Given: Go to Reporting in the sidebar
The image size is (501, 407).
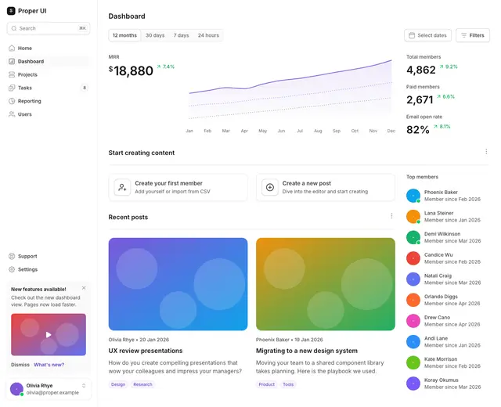Looking at the screenshot, I should pos(49,101).
